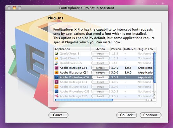Remove the Adobe Illustrator CS4 plug-in
The width and height of the screenshot is (173, 128).
(100, 72)
